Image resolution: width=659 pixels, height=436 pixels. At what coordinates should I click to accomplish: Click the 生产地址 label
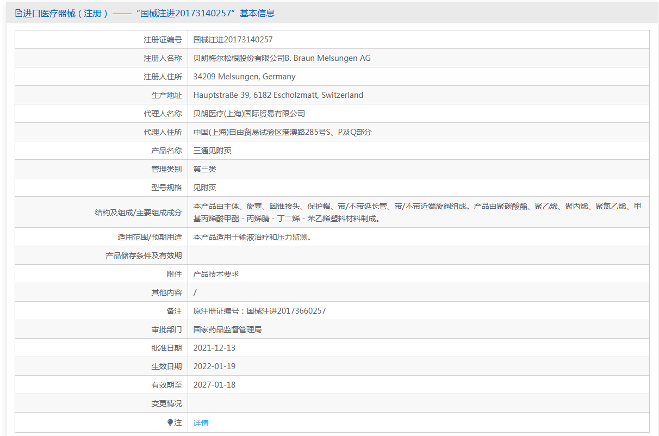point(166,95)
